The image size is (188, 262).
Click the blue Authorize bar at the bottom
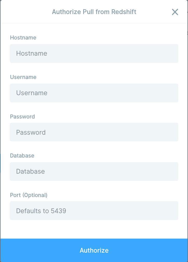(x=94, y=250)
